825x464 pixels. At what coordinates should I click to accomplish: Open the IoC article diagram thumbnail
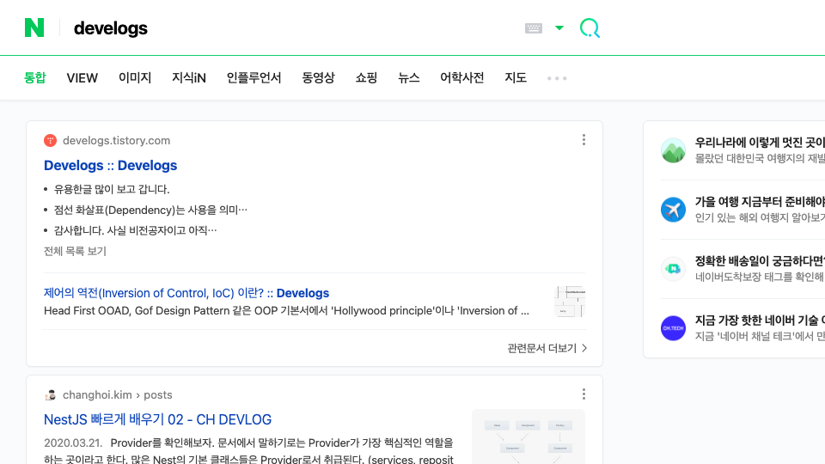pyautogui.click(x=569, y=302)
